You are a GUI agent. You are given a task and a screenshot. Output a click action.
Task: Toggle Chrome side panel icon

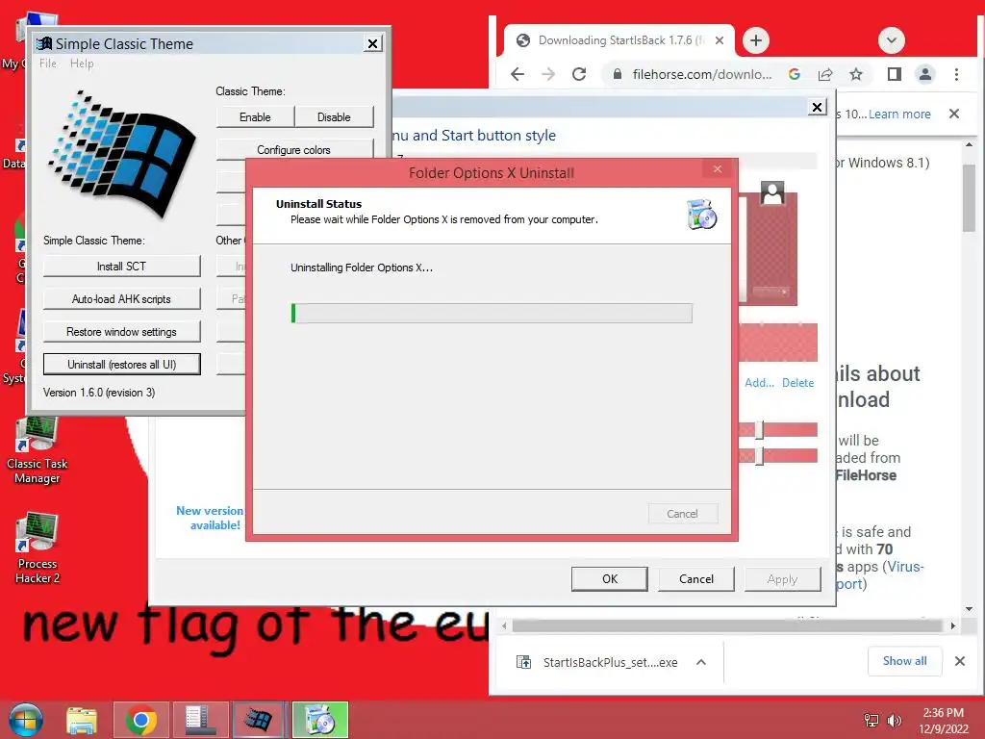coord(894,74)
